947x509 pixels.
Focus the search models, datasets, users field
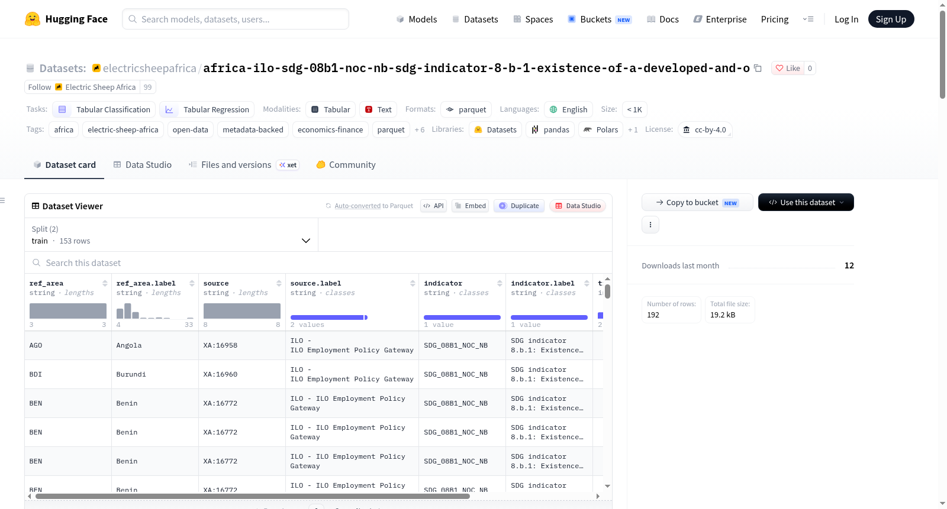pos(236,19)
